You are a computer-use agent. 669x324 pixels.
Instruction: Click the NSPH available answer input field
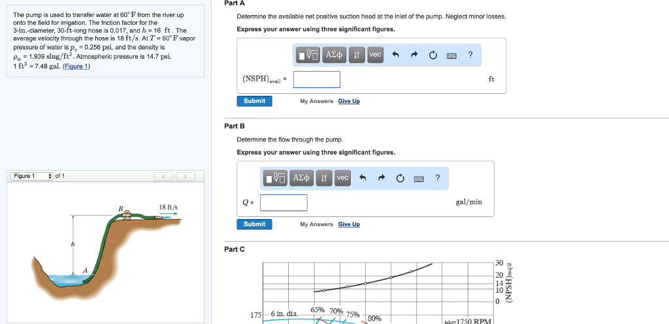317,80
